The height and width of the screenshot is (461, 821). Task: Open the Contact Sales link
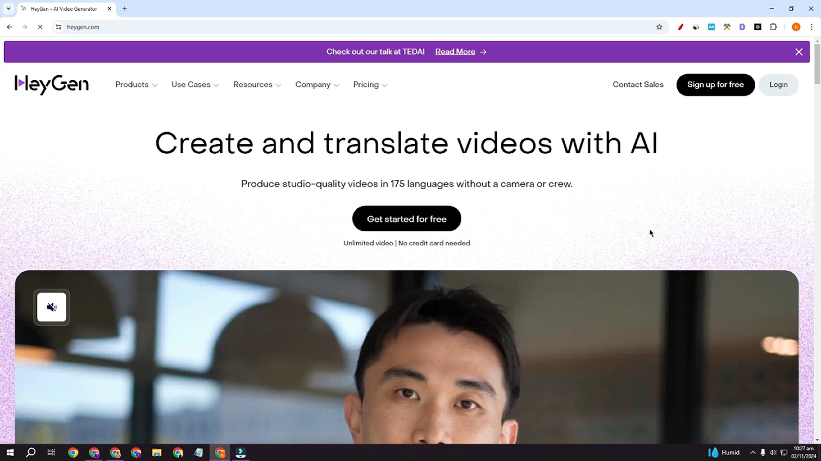638,85
